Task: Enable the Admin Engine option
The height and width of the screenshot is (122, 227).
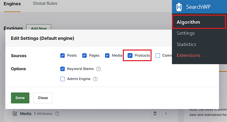Action: (x=62, y=79)
